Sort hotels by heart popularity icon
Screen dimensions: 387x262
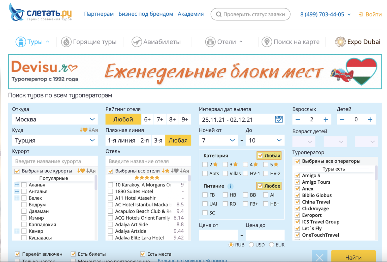point(175,171)
